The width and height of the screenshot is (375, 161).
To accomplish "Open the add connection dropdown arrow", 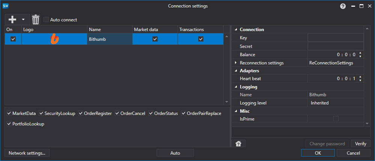I will point(23,19).
